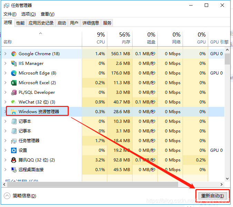Click the notepad icon in the 3.1 MB 记事本 row
Viewport: 233px width, 207px height.
point(14,131)
